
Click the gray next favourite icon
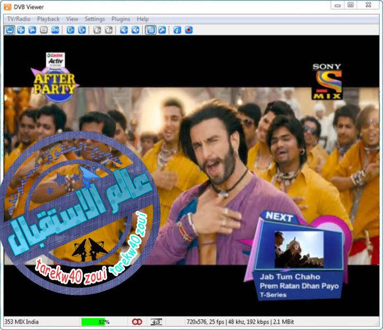109,30
